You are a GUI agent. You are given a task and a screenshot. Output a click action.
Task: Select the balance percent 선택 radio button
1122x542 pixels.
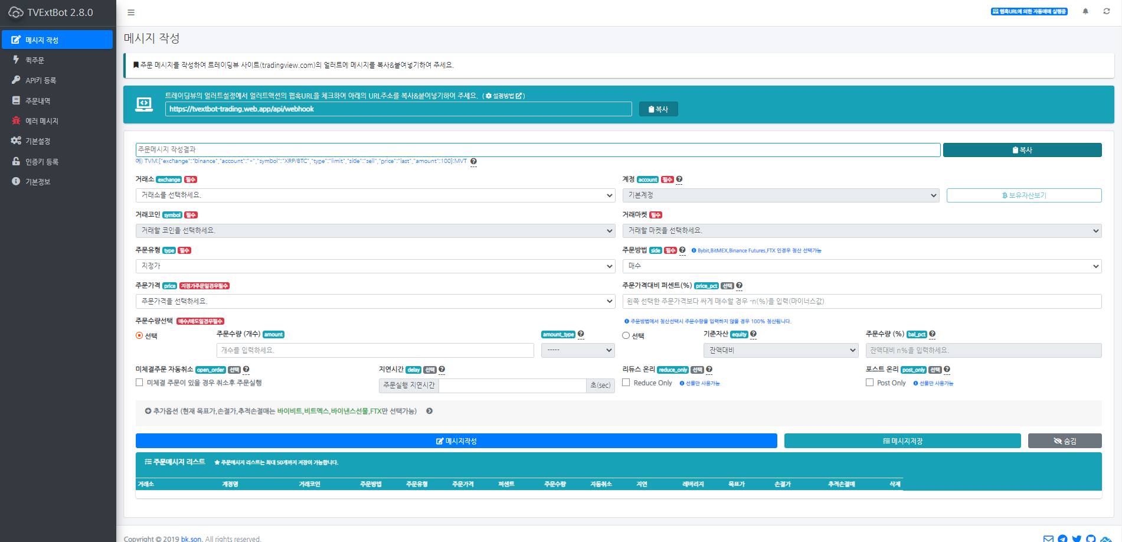626,335
